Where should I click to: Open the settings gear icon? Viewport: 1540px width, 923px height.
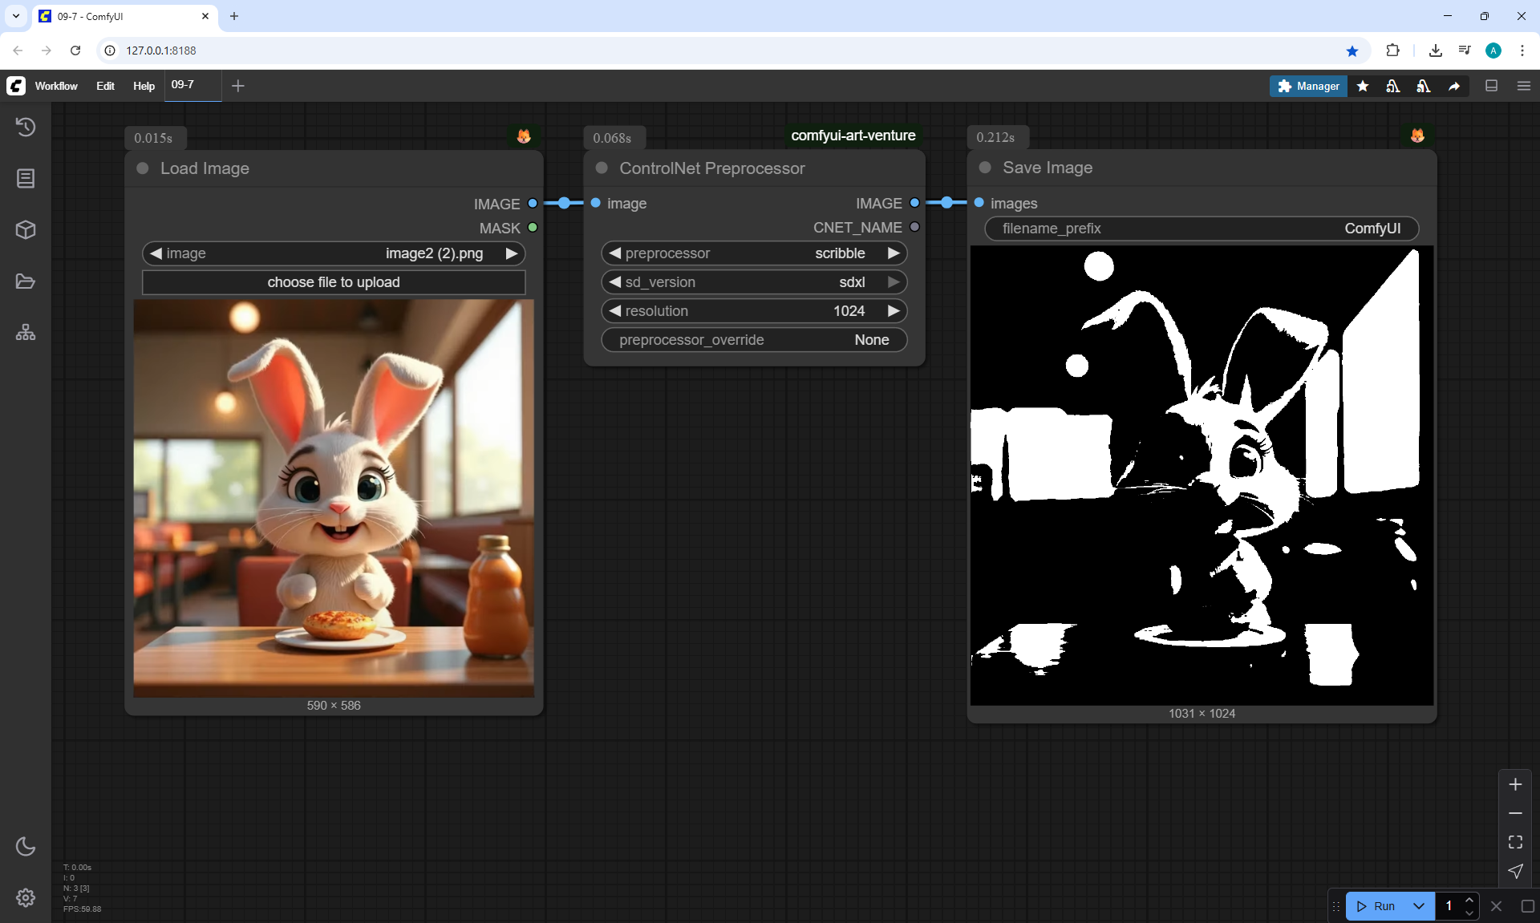(x=26, y=897)
